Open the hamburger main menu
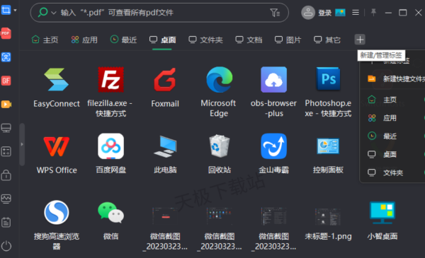 pos(356,13)
